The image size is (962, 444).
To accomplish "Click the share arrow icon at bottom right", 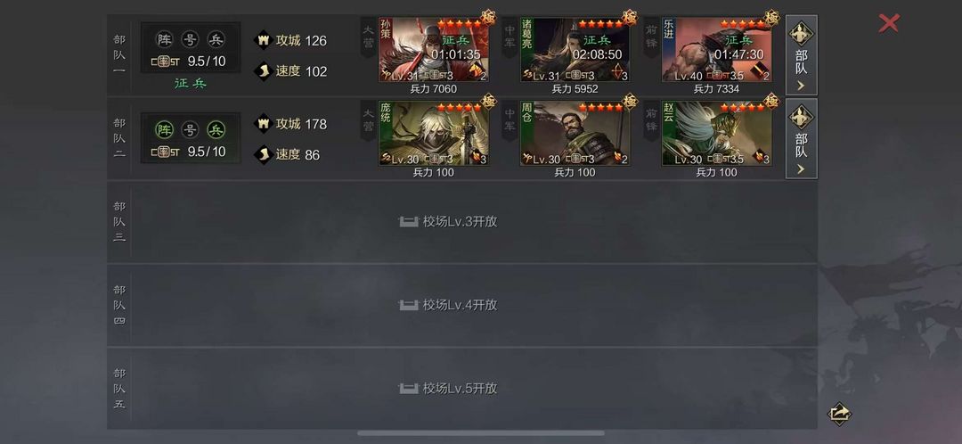I will click(839, 414).
